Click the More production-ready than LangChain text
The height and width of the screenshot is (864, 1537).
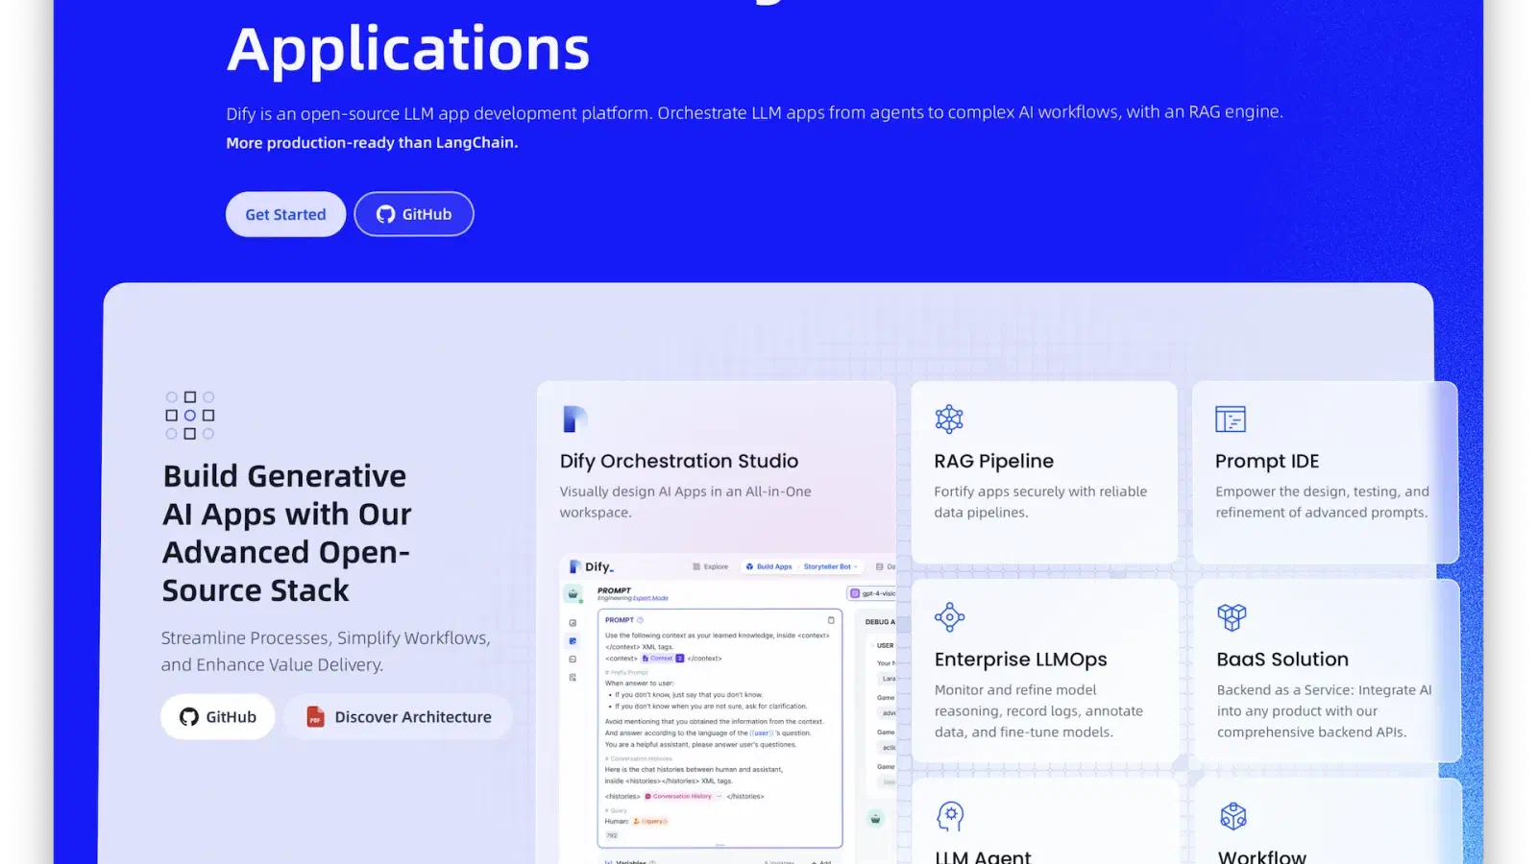[x=372, y=143]
